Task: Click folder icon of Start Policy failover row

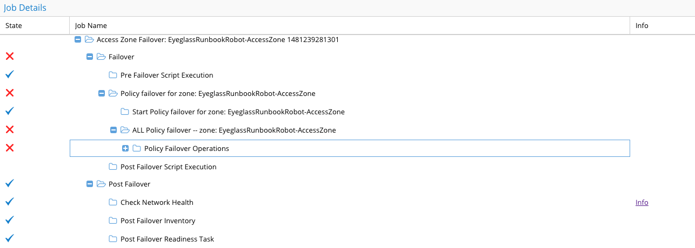Action: pyautogui.click(x=125, y=112)
